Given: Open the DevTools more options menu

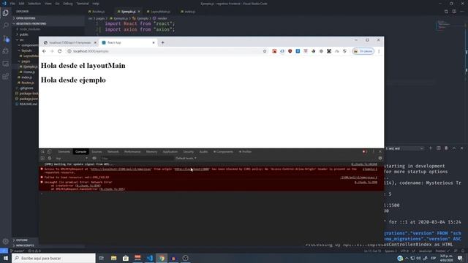Looking at the screenshot, I should pos(374,152).
